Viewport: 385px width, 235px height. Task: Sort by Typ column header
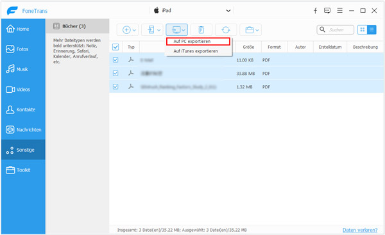131,47
